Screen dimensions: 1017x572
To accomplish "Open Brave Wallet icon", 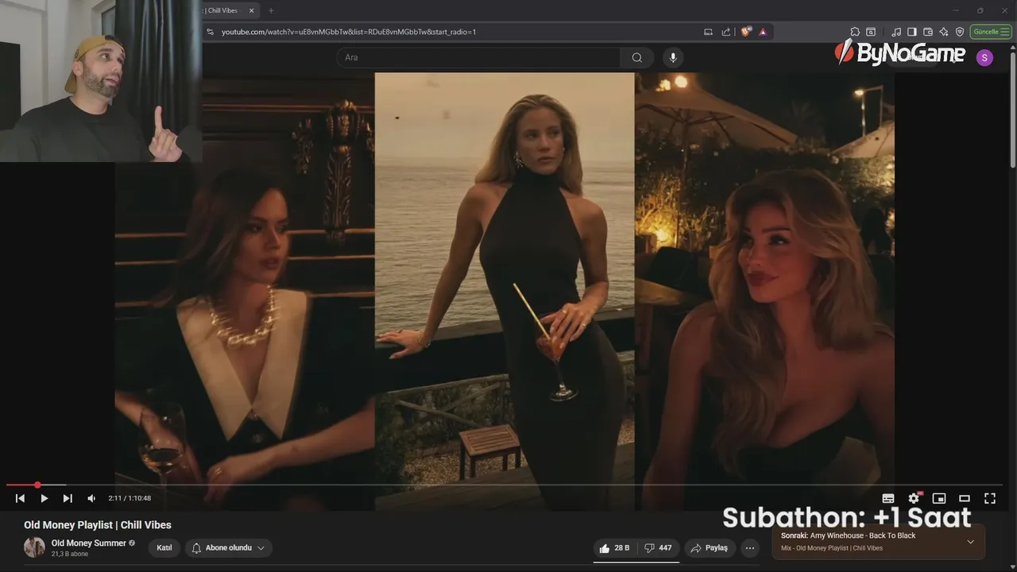I will click(928, 32).
